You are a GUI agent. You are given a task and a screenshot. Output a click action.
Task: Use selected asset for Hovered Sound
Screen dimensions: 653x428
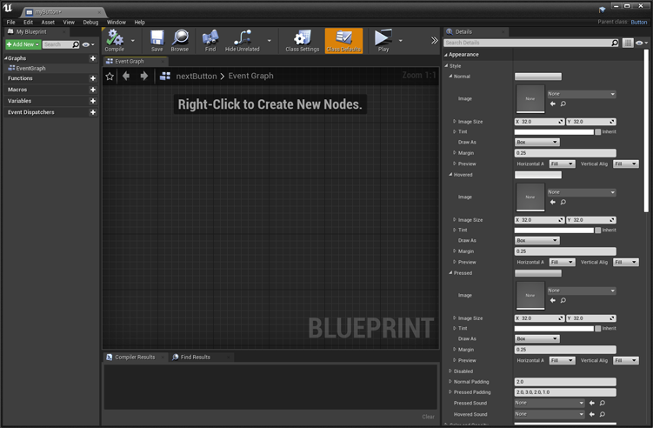tap(592, 414)
